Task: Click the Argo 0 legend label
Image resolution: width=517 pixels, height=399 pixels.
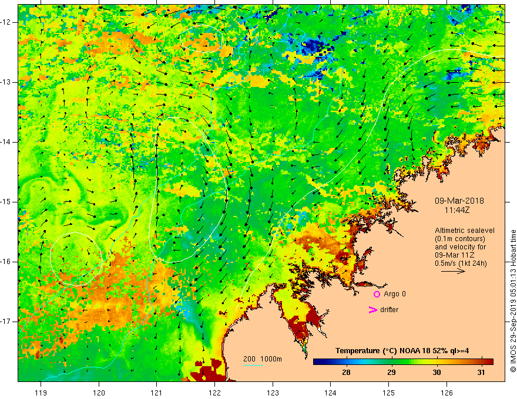Action: point(395,294)
